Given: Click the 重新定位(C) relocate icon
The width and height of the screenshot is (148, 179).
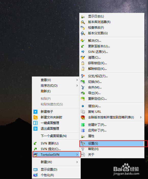Looking at the screenshot, I should (83, 99).
